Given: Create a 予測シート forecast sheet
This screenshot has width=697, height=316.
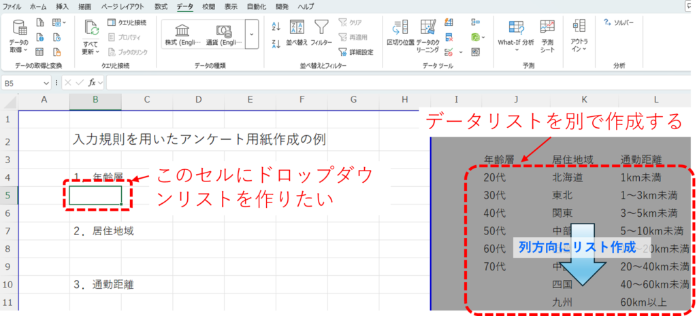Looking at the screenshot, I should [x=547, y=35].
